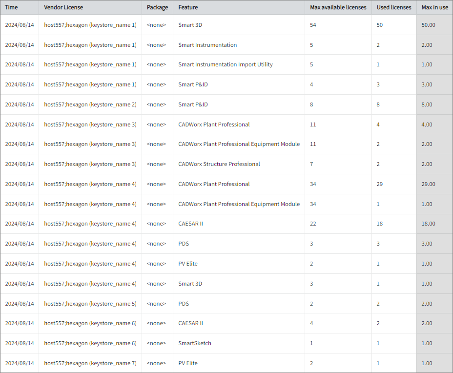The height and width of the screenshot is (373, 453).
Task: Sort the table by the Time column header
Action: [11, 7]
